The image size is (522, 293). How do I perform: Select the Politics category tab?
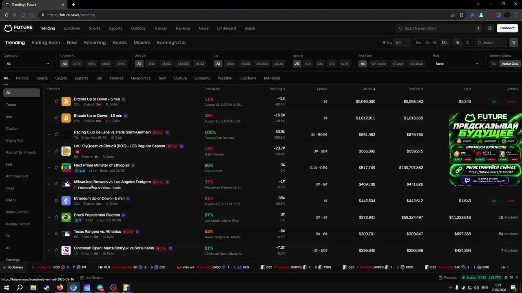[x=22, y=78]
